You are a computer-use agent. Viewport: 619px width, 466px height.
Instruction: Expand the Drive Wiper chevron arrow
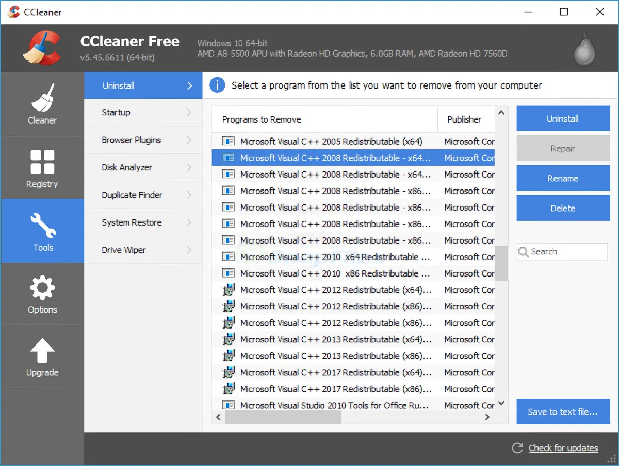click(189, 250)
